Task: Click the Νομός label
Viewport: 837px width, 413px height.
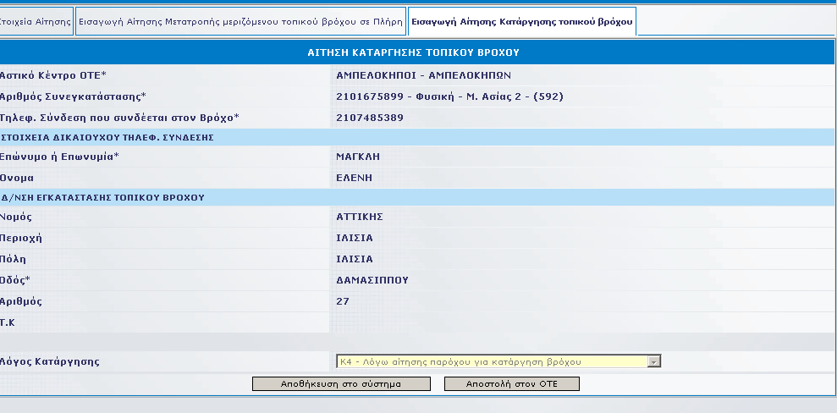Action: point(15,217)
